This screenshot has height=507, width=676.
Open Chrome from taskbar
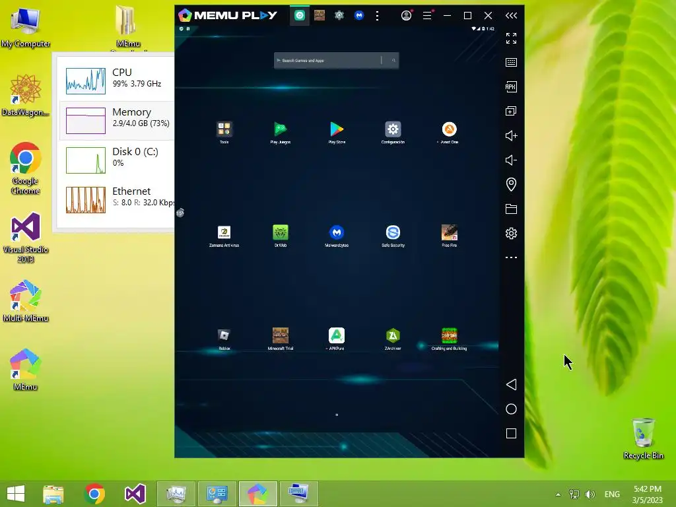click(94, 494)
